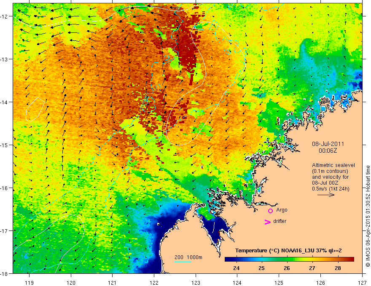Click the magenta Argo circle legend symbol
Screen dimensions: 371x286
[x=270, y=211]
